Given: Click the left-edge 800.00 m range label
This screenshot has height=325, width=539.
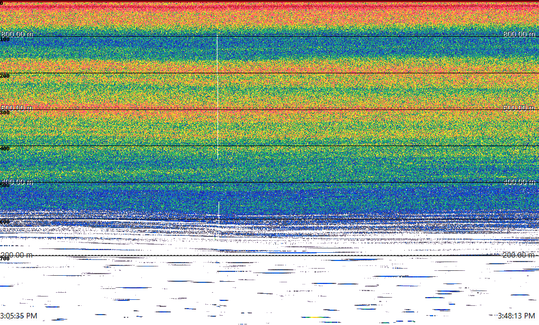Looking at the screenshot, I should [17, 34].
